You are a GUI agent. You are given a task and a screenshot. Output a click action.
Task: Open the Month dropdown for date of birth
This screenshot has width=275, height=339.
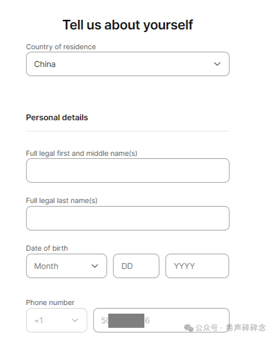pos(67,266)
